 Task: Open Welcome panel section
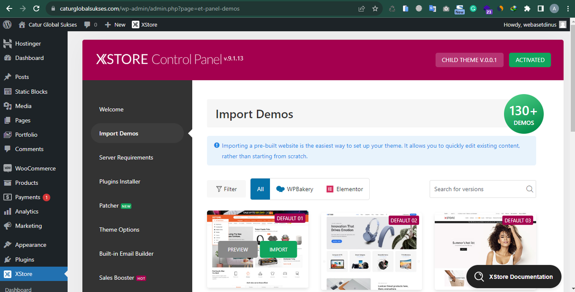111,109
